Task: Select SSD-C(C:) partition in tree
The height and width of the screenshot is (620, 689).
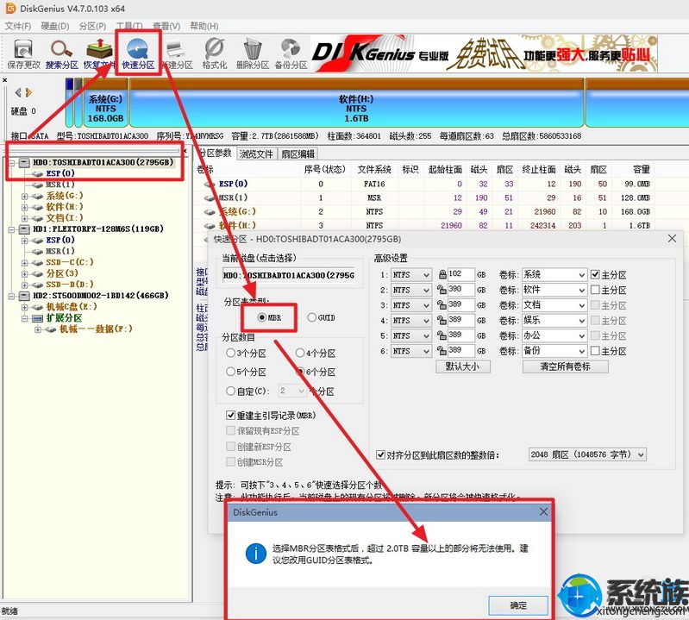Action: 70,262
